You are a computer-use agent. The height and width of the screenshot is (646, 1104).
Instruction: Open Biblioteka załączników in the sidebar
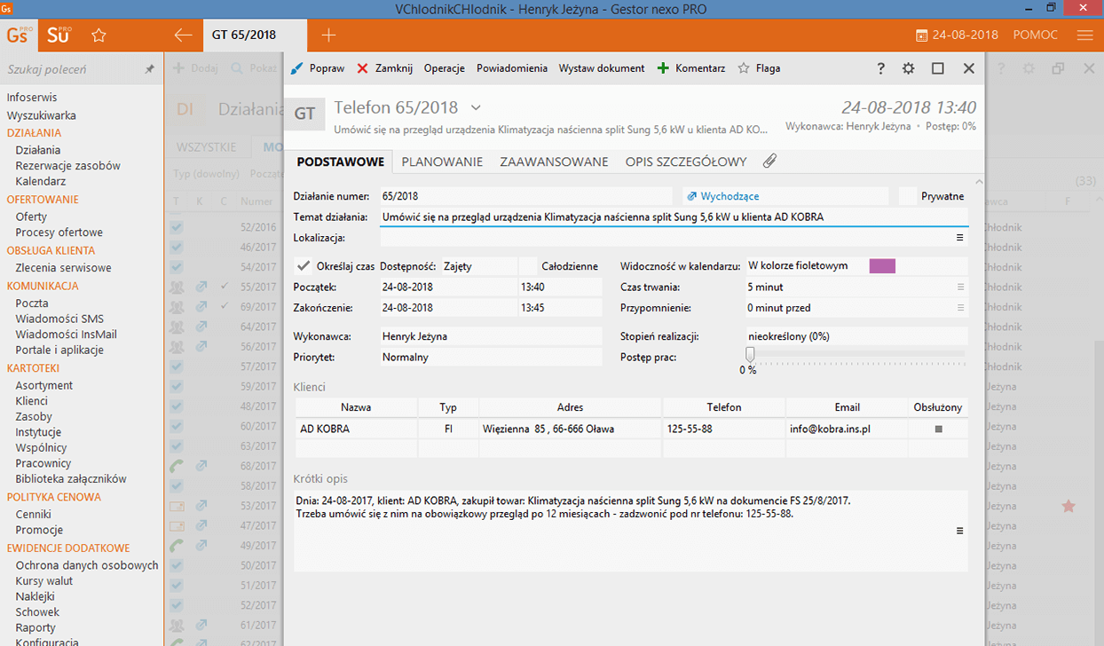coord(71,478)
